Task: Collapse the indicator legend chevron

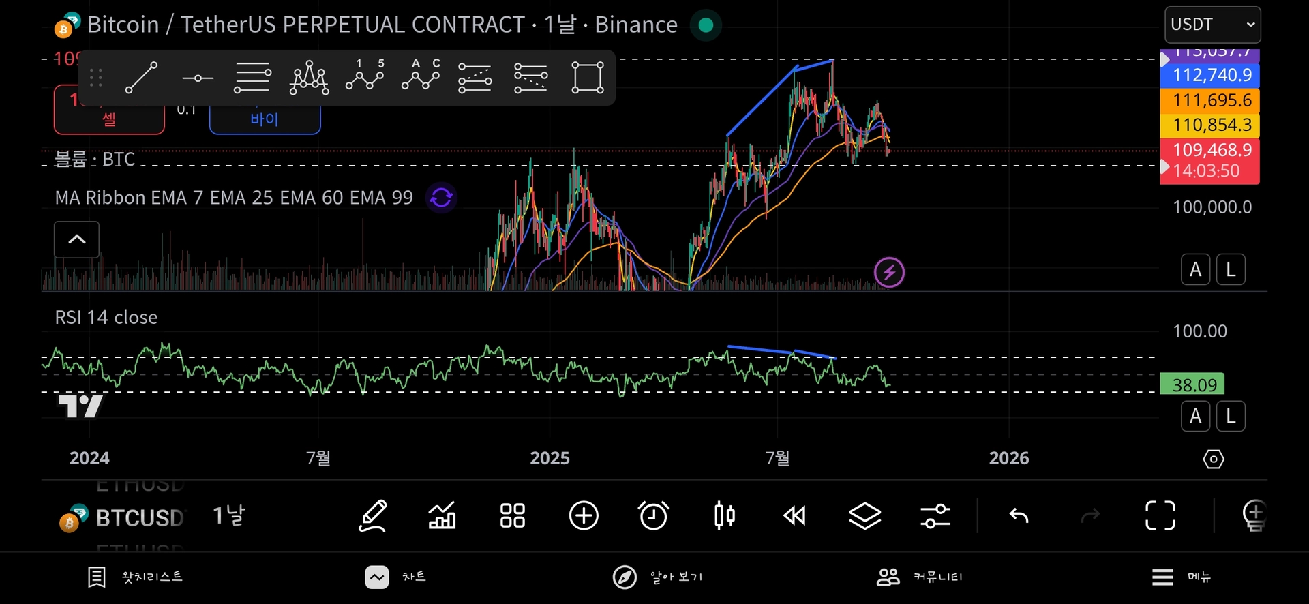Action: pos(77,239)
